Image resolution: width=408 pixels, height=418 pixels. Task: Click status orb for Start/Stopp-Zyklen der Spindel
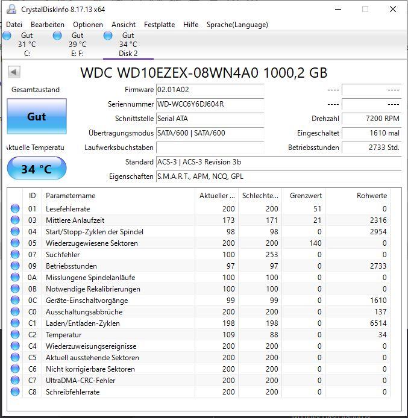click(15, 231)
